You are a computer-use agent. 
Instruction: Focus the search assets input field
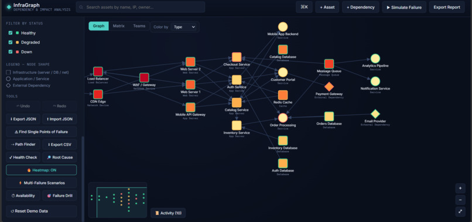[x=141, y=7]
